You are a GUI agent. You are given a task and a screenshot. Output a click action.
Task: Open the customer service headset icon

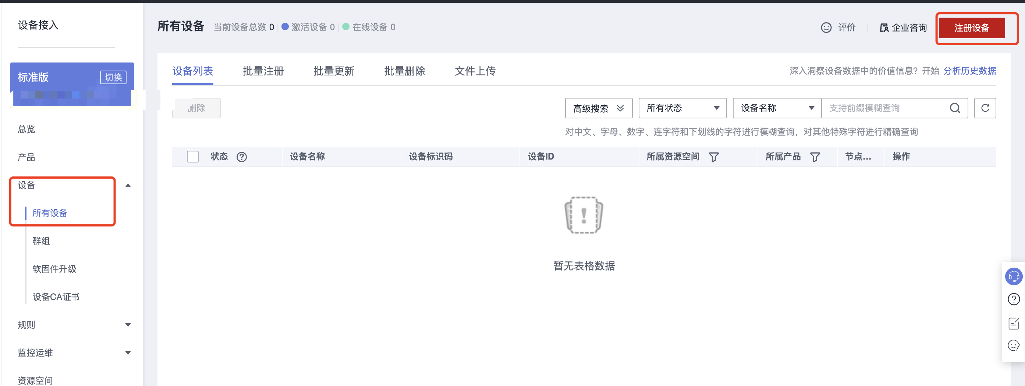[x=1014, y=276]
